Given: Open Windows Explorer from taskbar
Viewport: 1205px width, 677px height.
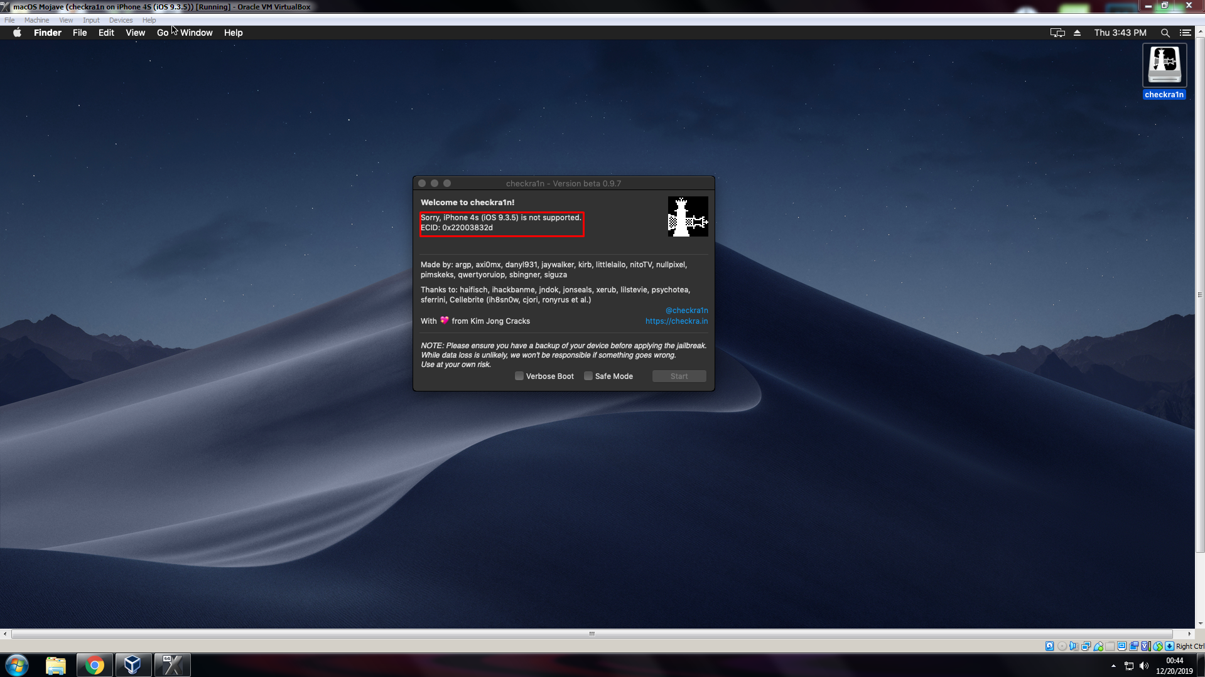Looking at the screenshot, I should point(56,665).
